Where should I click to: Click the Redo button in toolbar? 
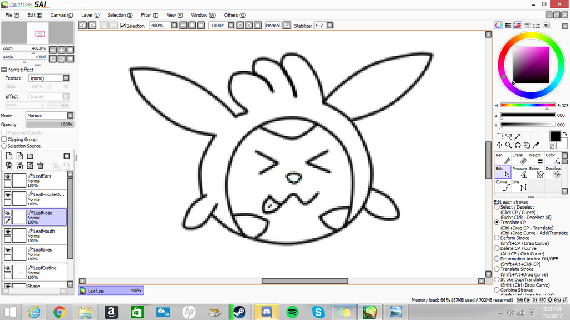[92, 26]
